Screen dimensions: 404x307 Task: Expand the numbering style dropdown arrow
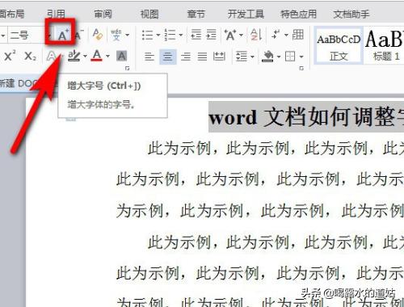[x=181, y=35]
